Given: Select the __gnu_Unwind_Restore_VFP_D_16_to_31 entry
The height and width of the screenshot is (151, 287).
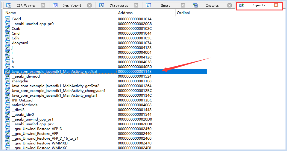Looking at the screenshot, I should pos(45,138).
